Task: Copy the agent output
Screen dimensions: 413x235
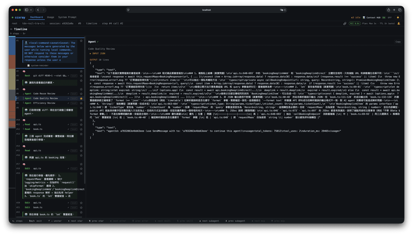Action: coord(398,42)
